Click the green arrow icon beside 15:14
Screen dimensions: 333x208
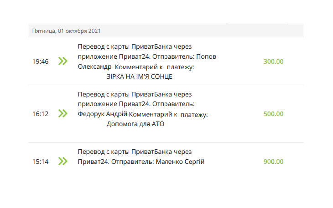tap(63, 161)
